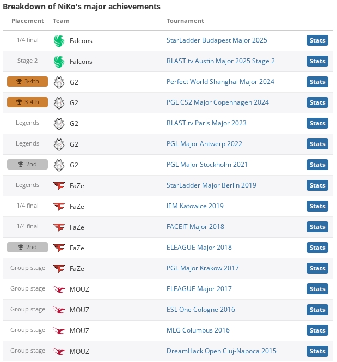
Task: Click G2 logo in Antwerp 2022 row
Action: pyautogui.click(x=59, y=144)
